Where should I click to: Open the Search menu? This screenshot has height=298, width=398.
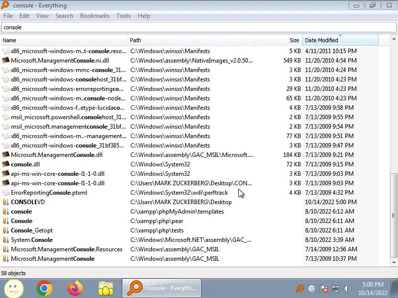pyautogui.click(x=64, y=16)
